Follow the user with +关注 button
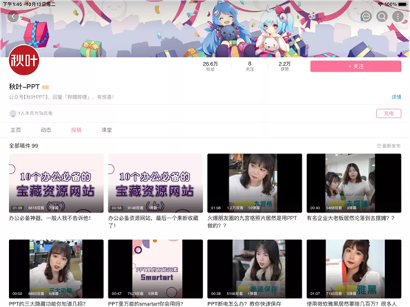Screen dimensions: 410x307 (x=356, y=66)
